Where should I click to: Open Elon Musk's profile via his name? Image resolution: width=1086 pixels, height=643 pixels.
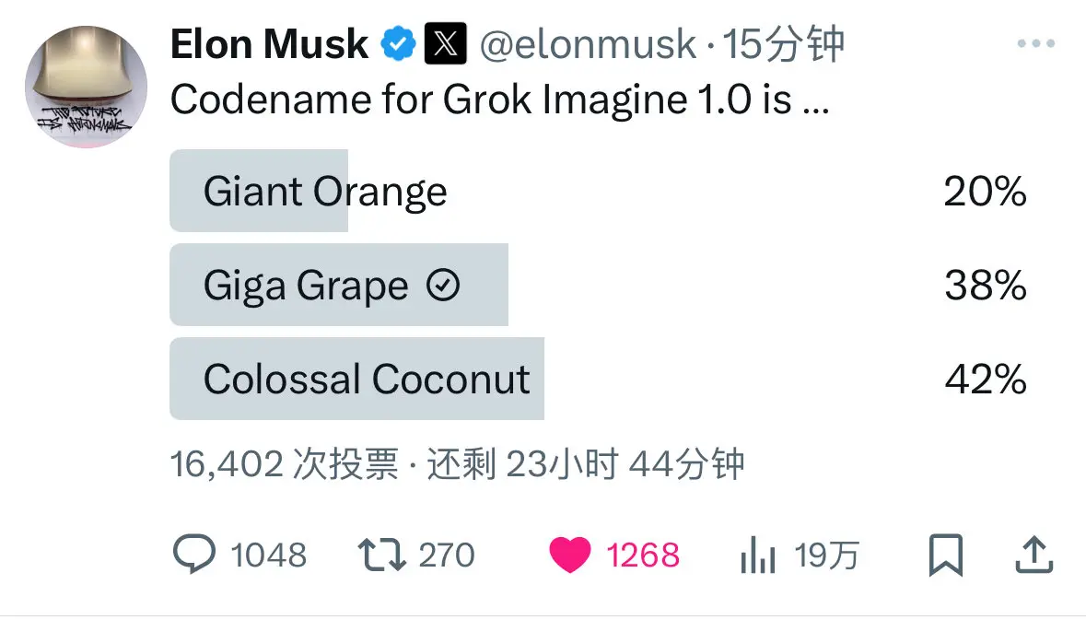[267, 41]
